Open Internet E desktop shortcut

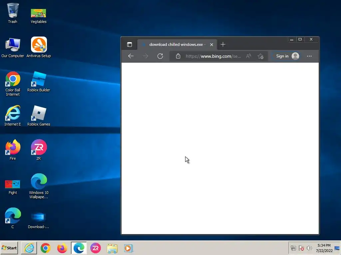(x=13, y=116)
